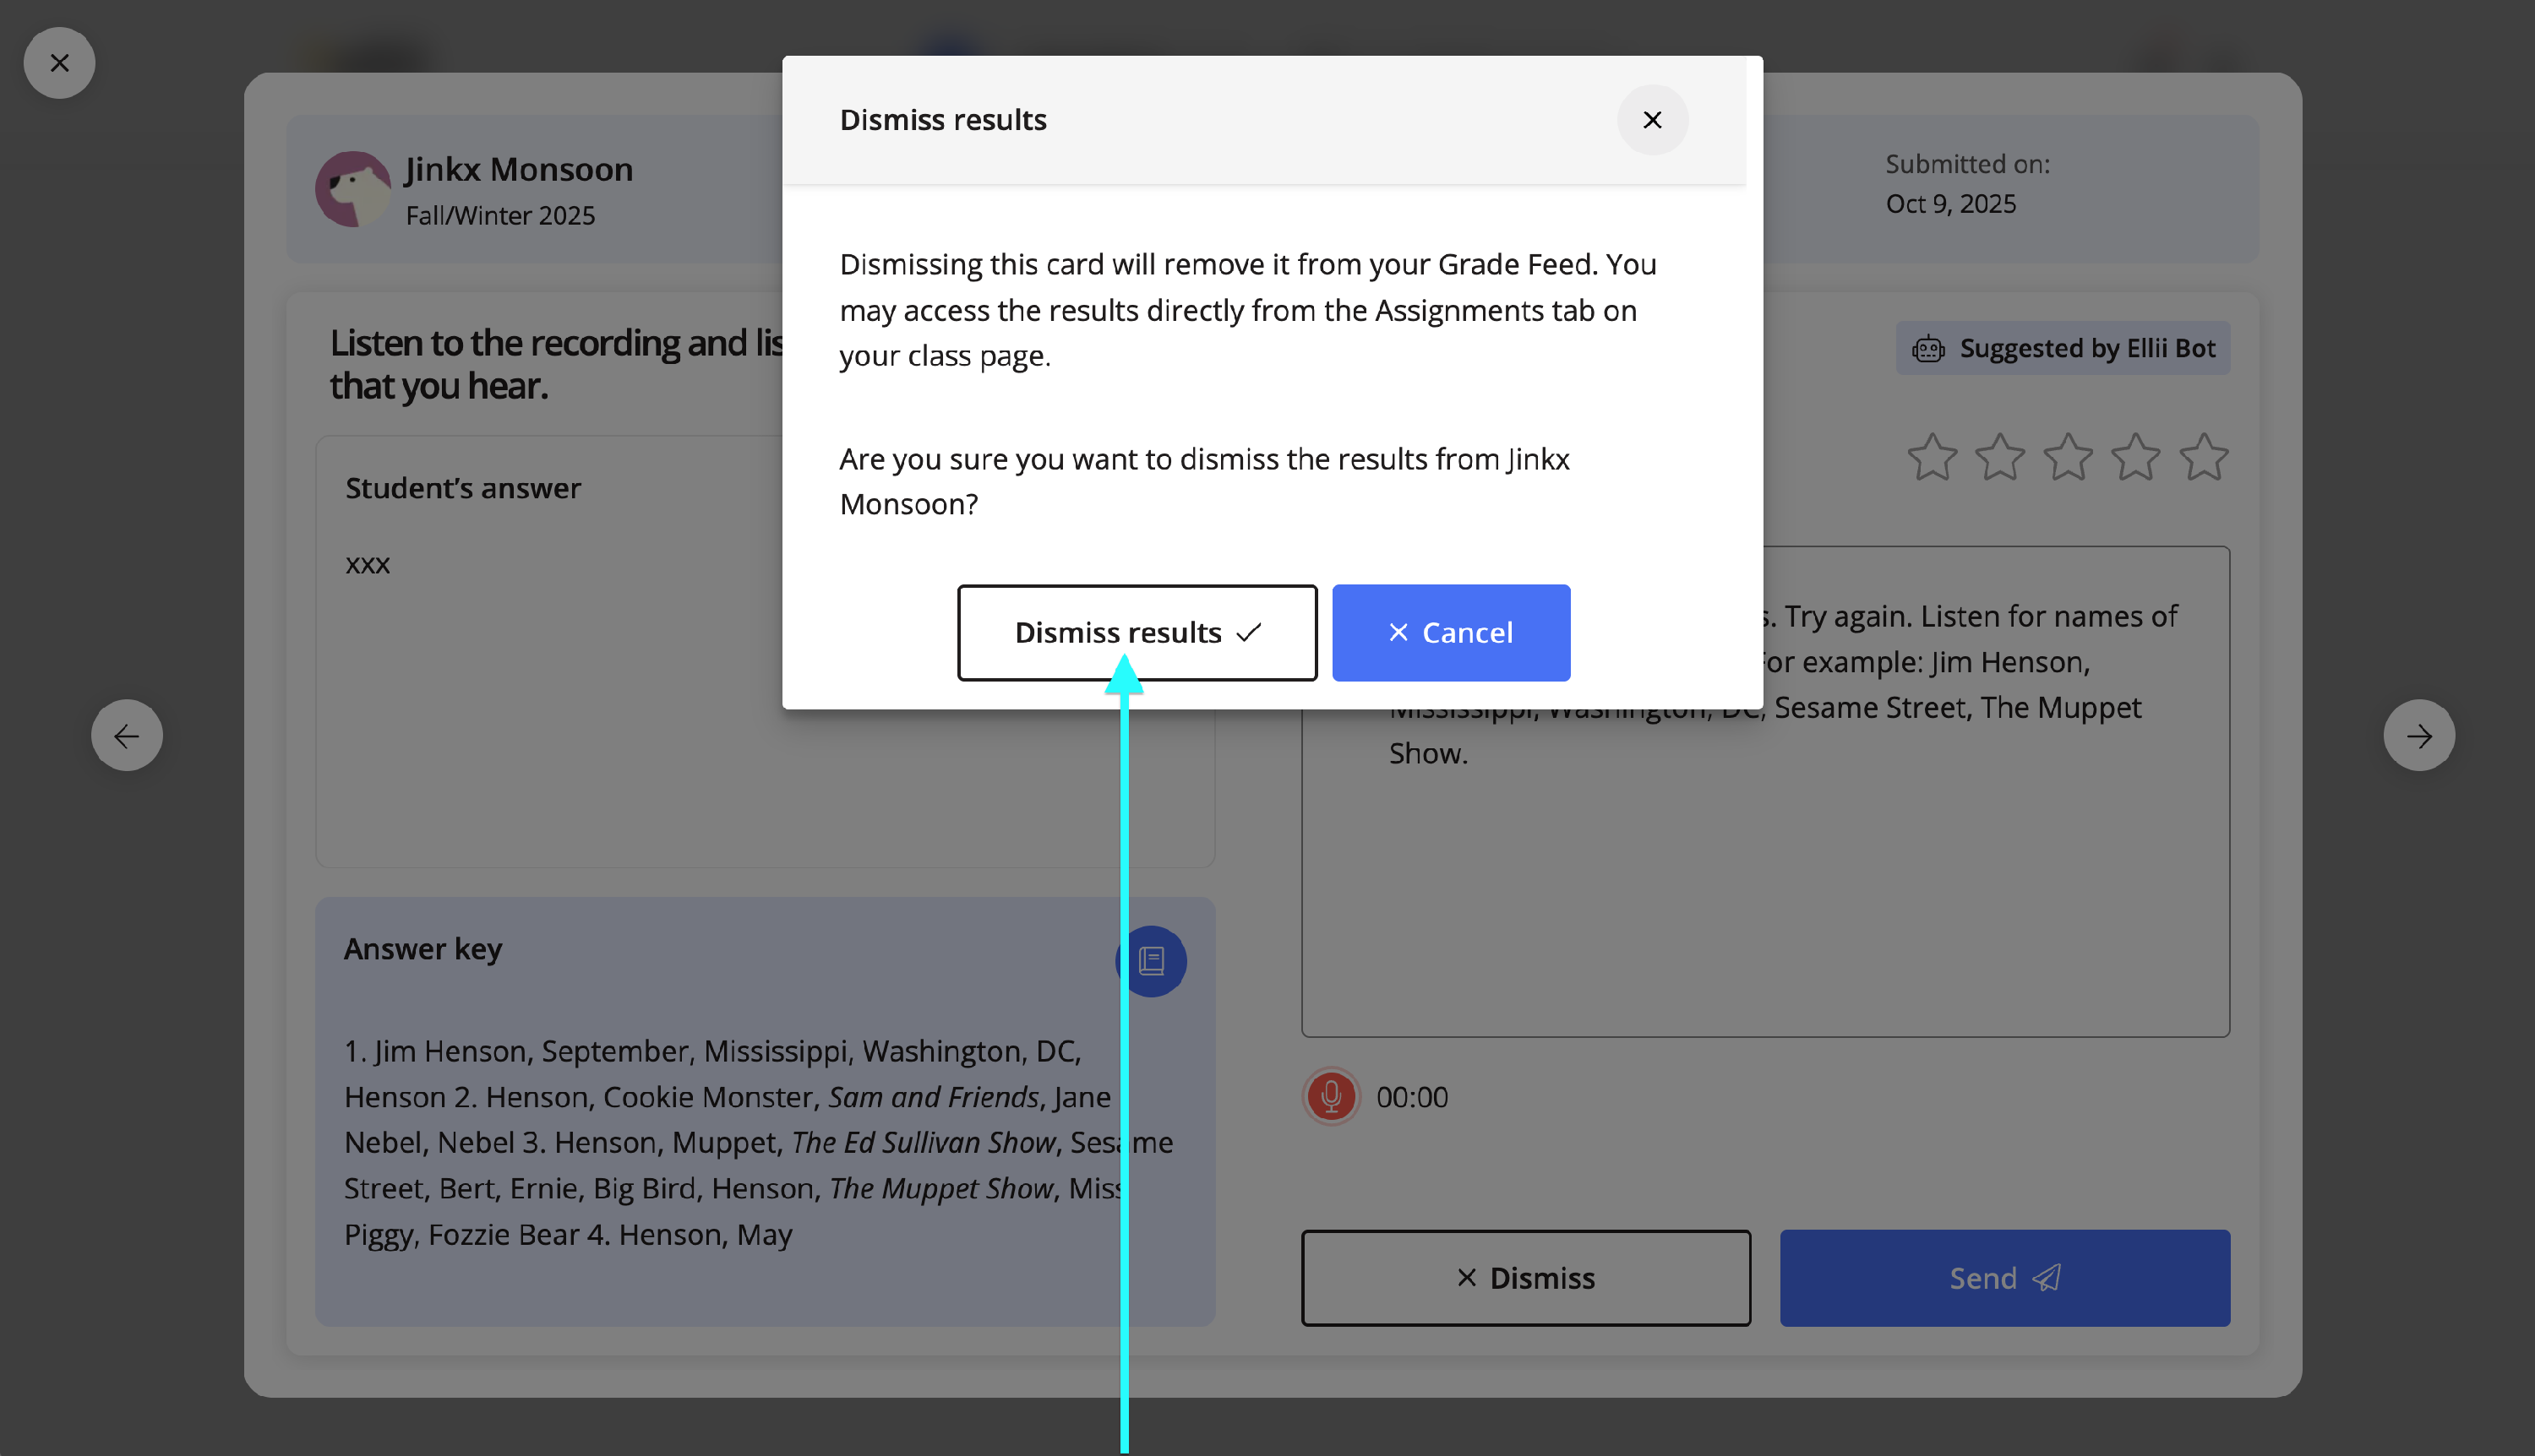
Task: Start recording with red microphone icon
Action: click(1331, 1096)
